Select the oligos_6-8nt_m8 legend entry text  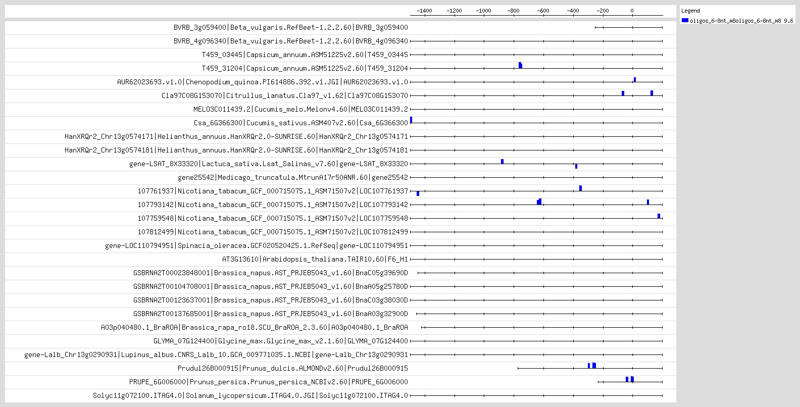(741, 21)
